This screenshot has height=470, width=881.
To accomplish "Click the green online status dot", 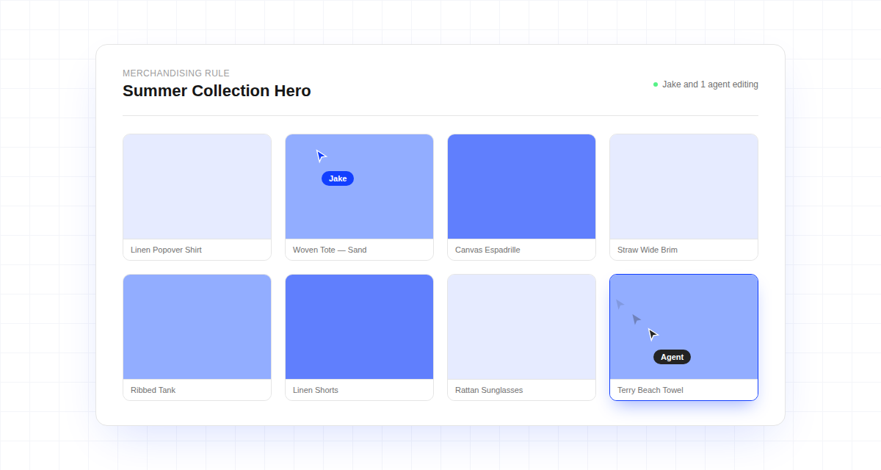I will pos(656,84).
